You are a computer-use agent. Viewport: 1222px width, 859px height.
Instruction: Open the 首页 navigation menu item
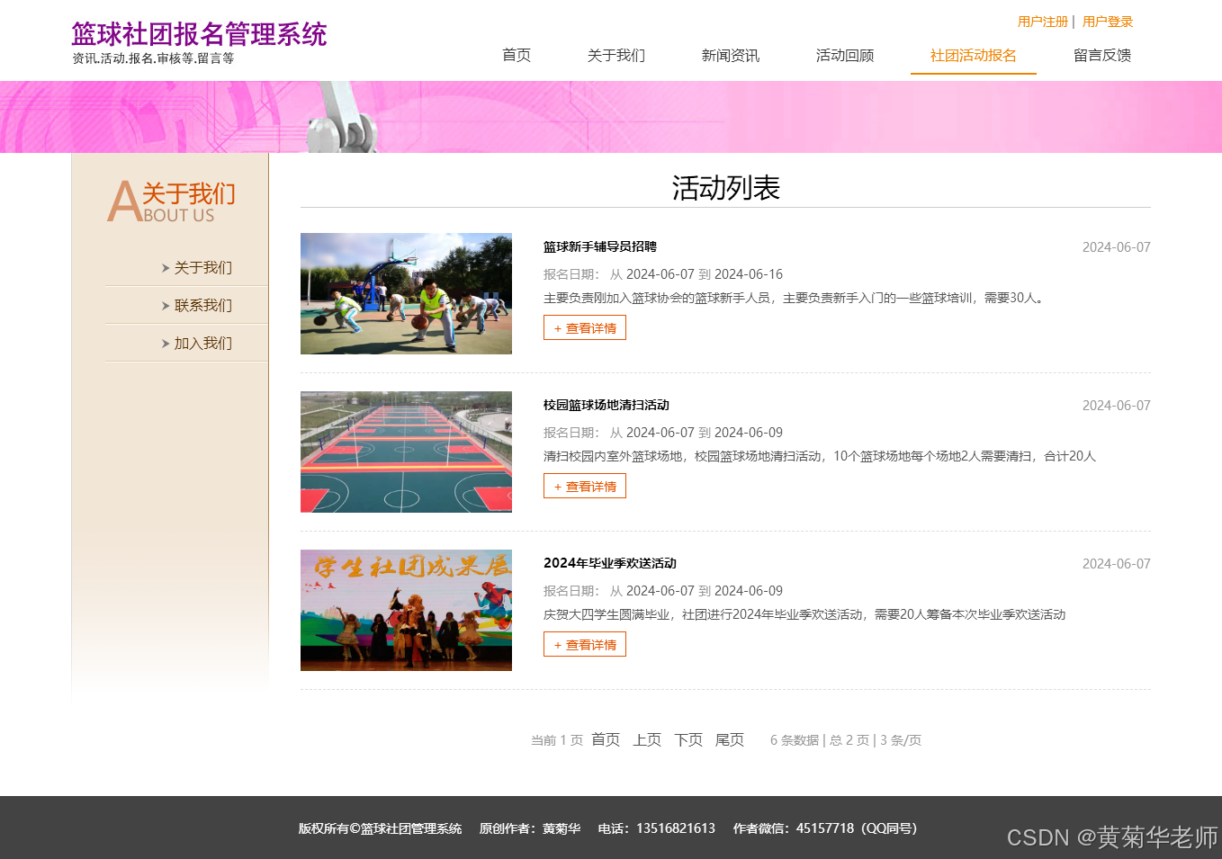point(517,55)
